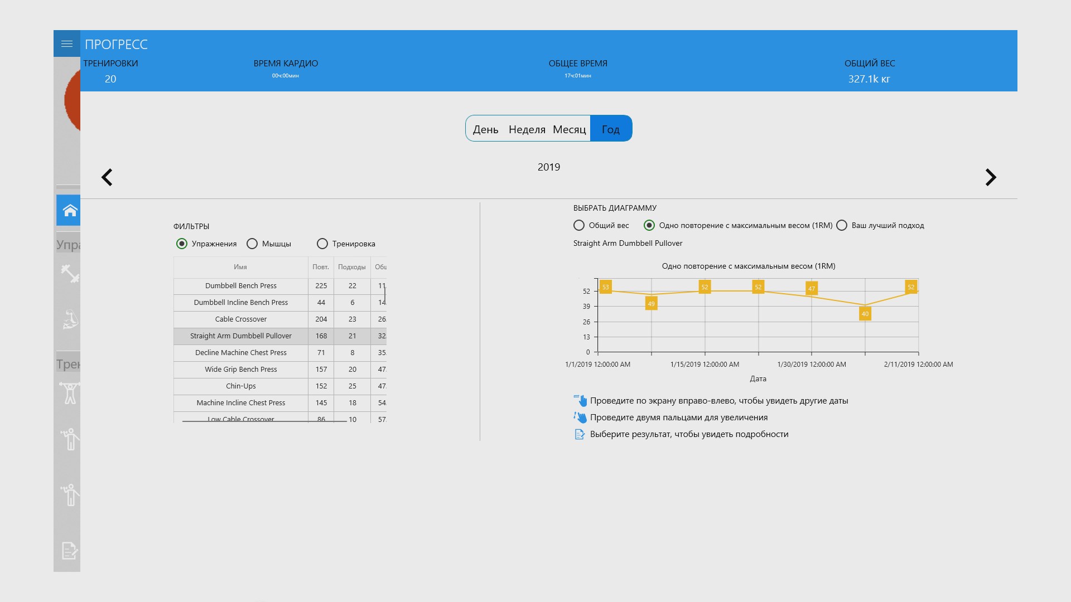Viewport: 1071px width, 602px height.
Task: Go to next year with right arrow
Action: [990, 177]
